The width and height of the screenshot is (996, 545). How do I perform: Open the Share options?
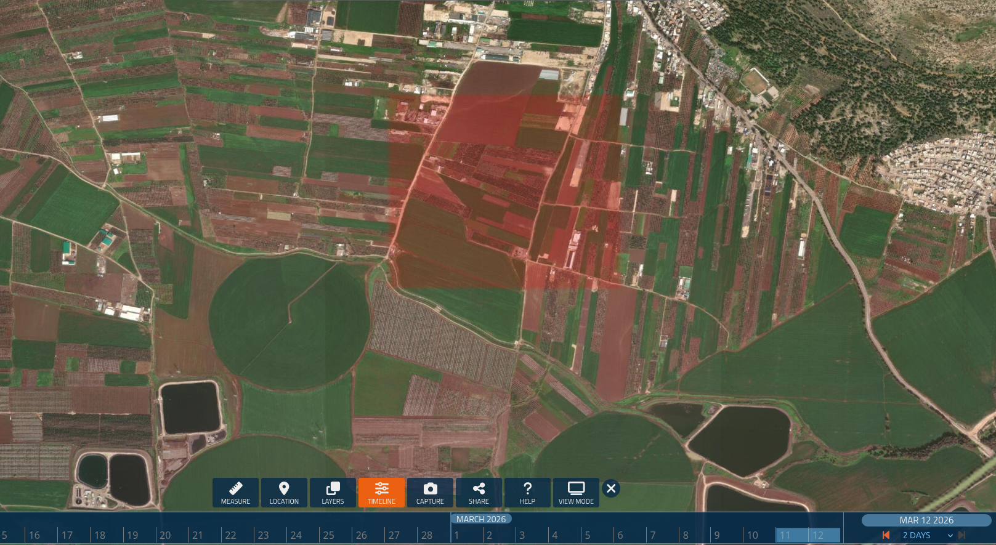coord(479,493)
